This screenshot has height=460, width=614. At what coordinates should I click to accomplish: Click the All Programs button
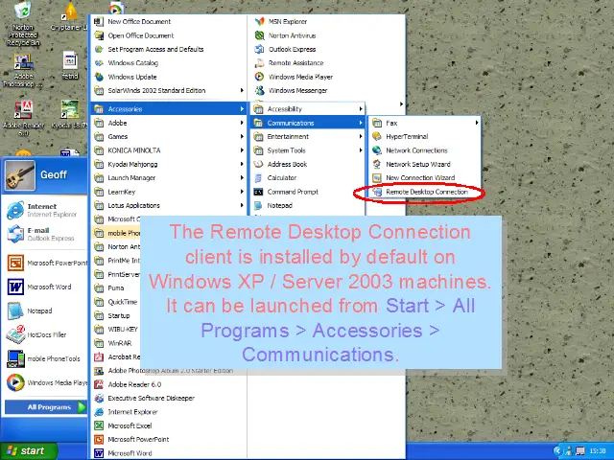45,407
